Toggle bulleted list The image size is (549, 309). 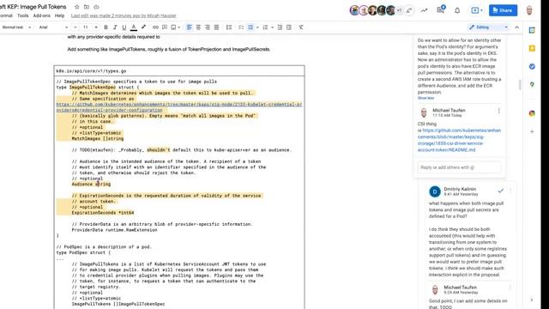(x=250, y=27)
